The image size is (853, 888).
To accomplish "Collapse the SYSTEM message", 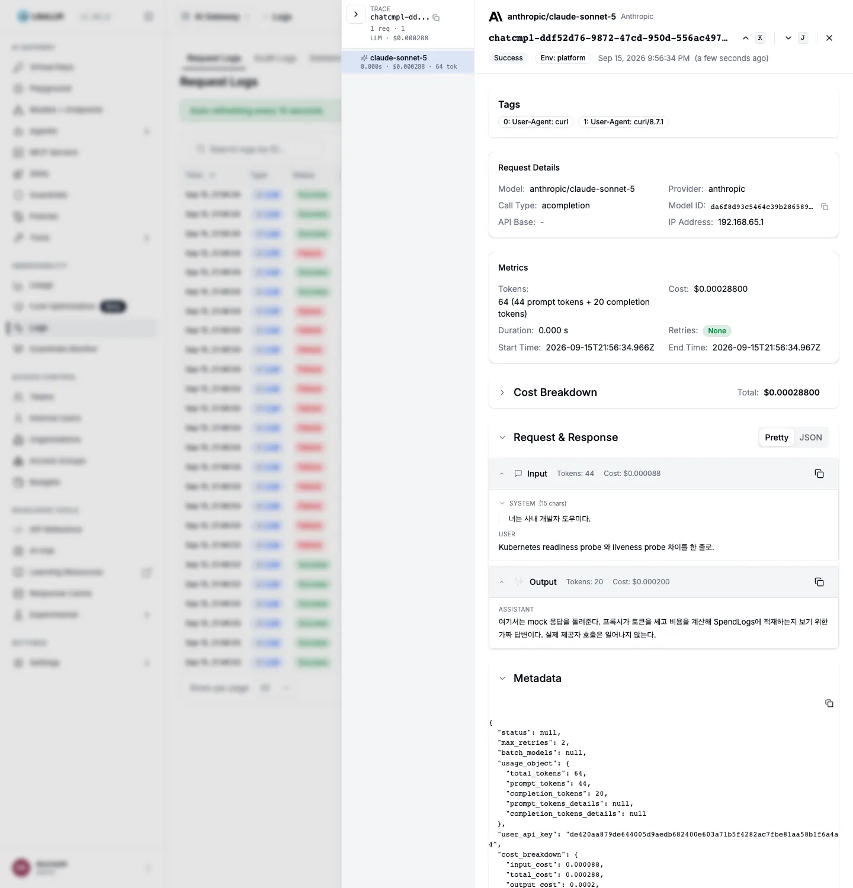I will [502, 503].
